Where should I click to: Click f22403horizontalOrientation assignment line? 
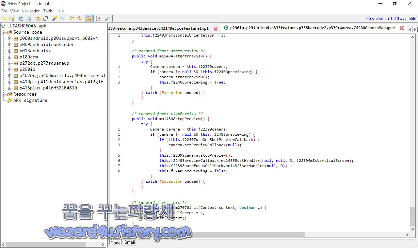[183, 35]
